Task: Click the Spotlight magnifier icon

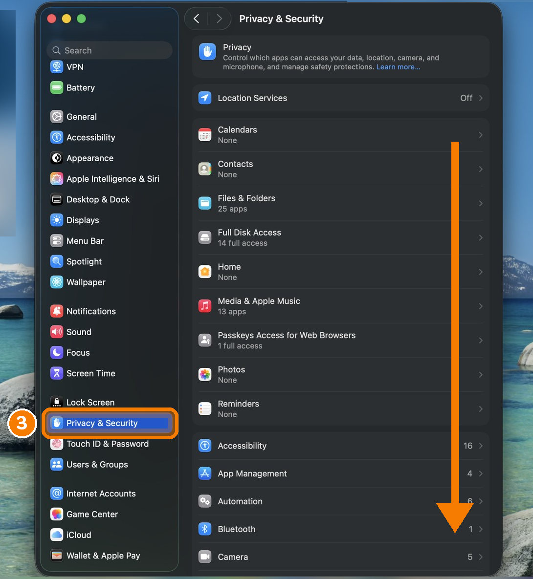Action: pos(57,261)
